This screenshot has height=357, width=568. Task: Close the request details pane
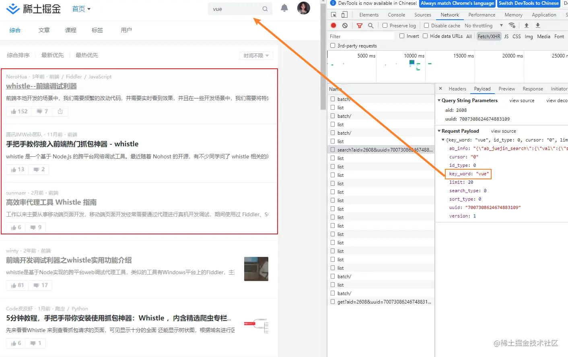pyautogui.click(x=440, y=88)
